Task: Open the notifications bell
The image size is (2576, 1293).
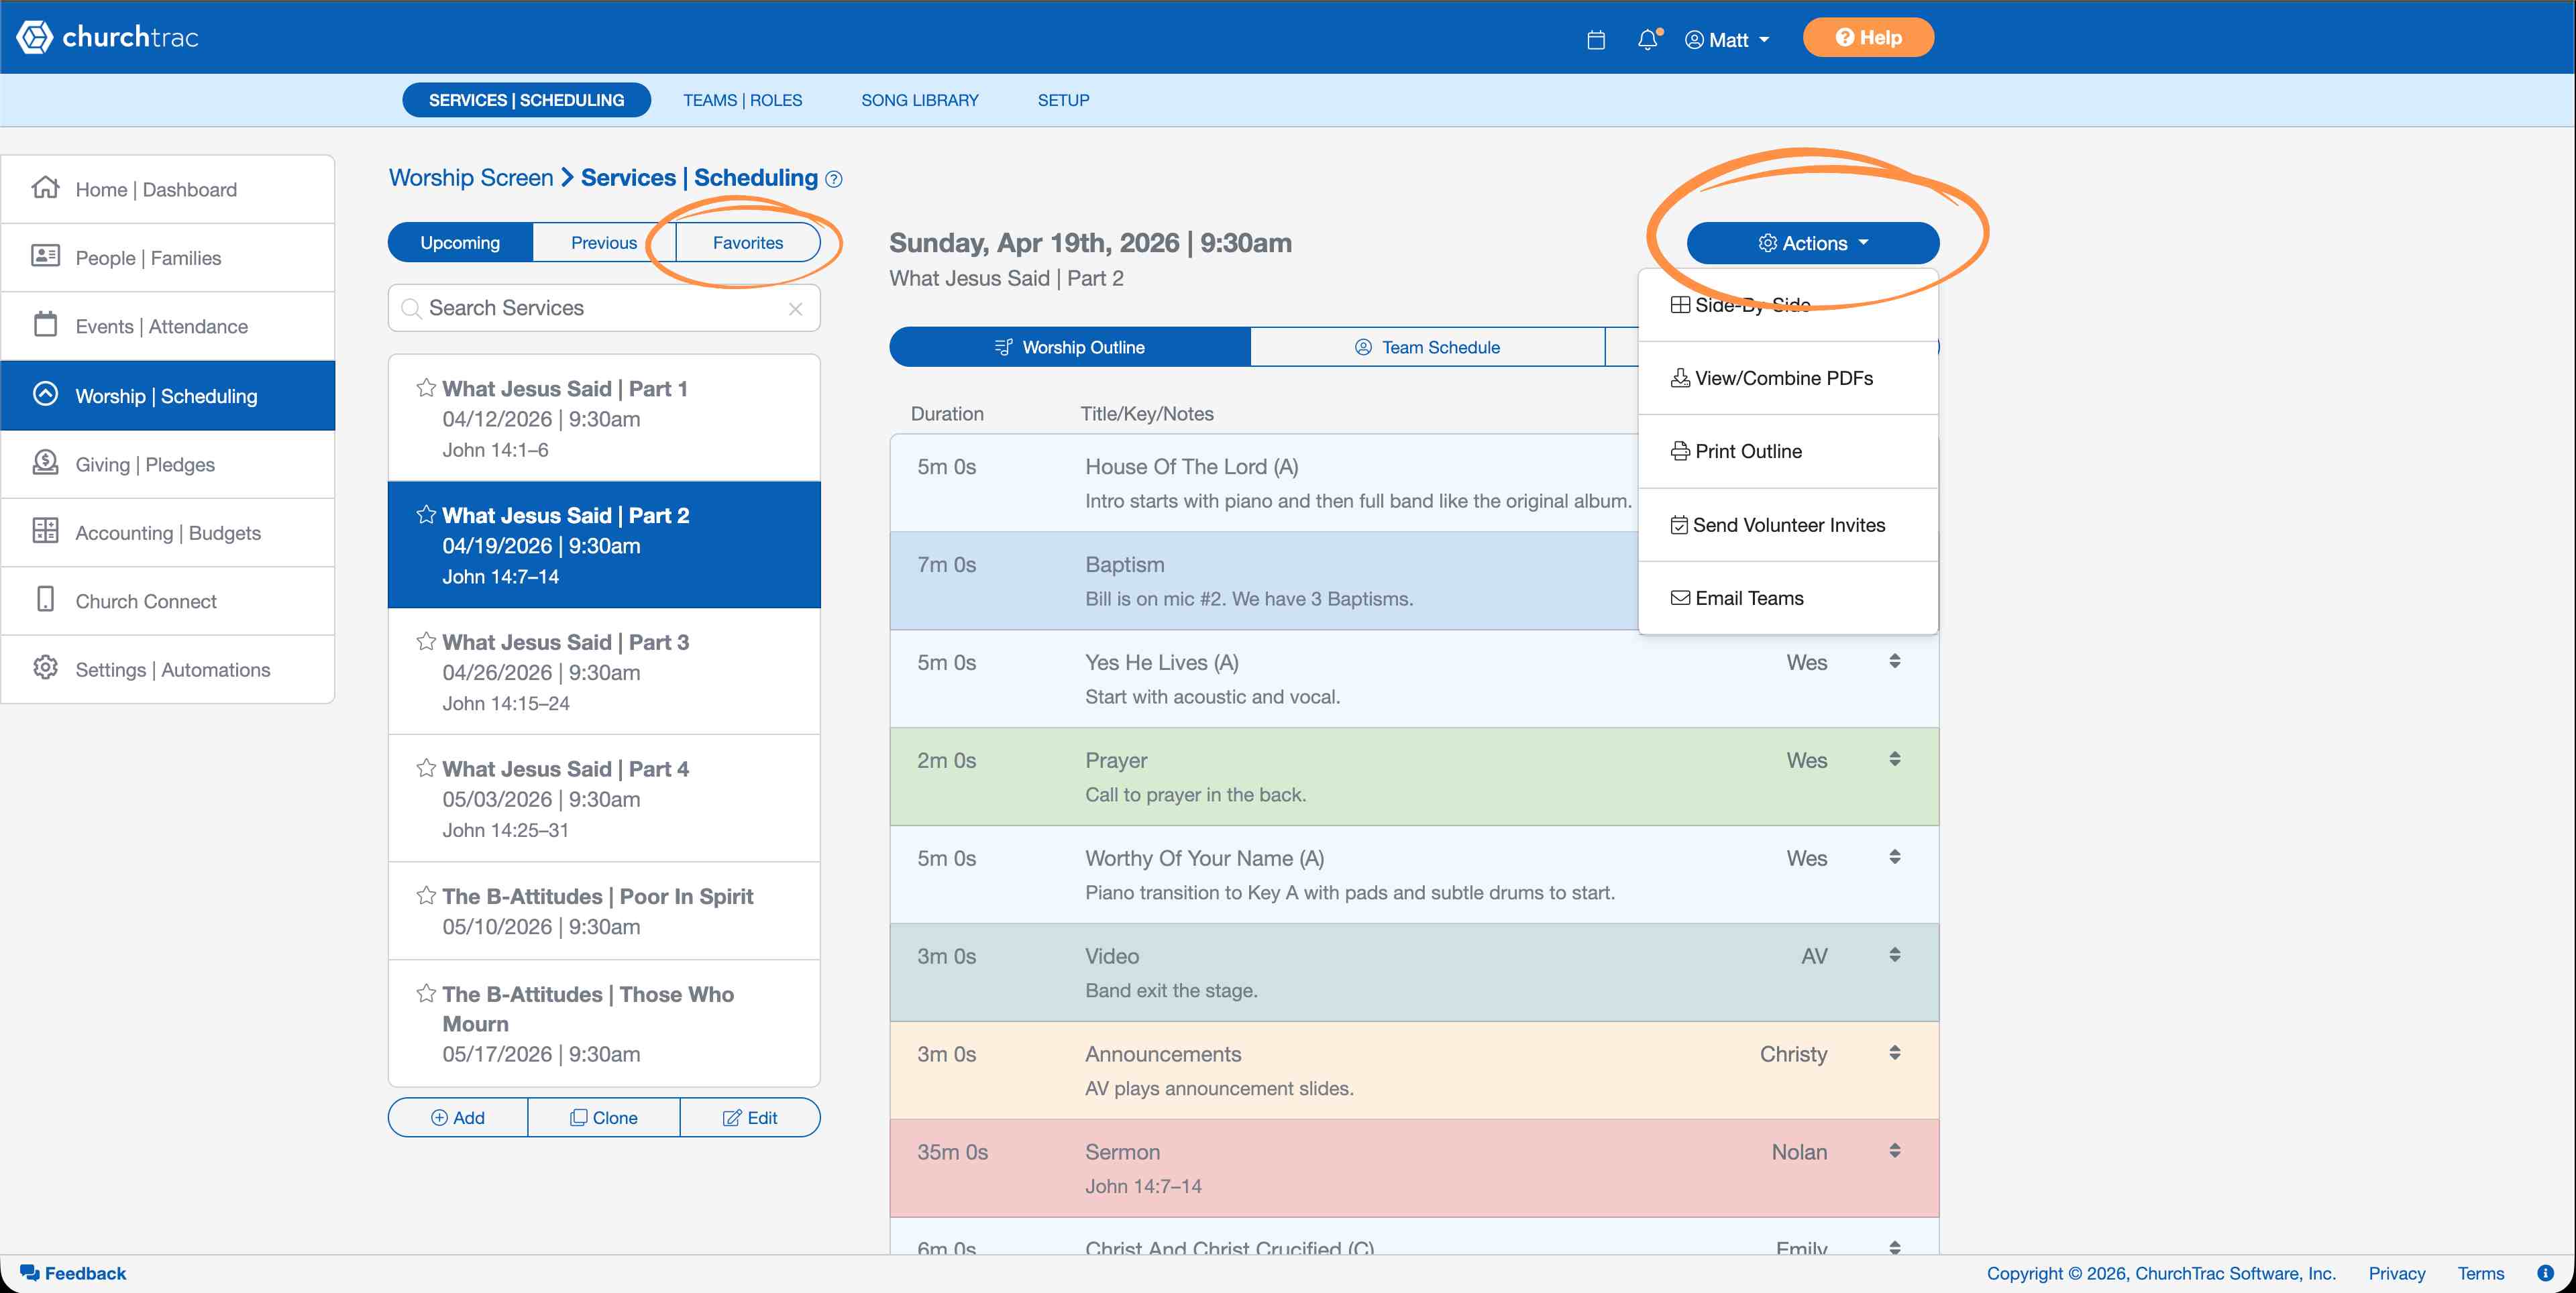Action: click(x=1648, y=40)
